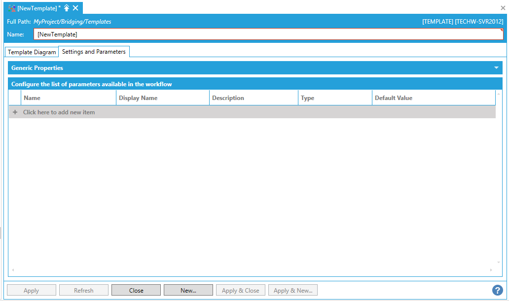509x301 pixels.
Task: Click the vertical scrollbar up arrow in the grid
Action: [498, 94]
